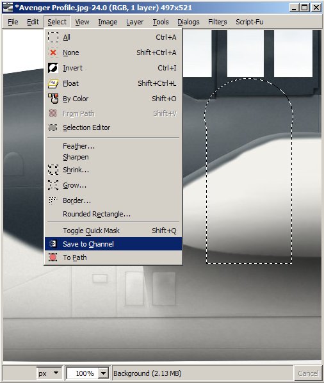Image resolution: width=324 pixels, height=383 pixels.
Task: Click the Shrink selection icon
Action: (x=53, y=170)
